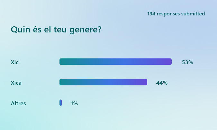Click the '194 responses submitted' counter
The width and height of the screenshot is (217, 130).
(x=176, y=14)
